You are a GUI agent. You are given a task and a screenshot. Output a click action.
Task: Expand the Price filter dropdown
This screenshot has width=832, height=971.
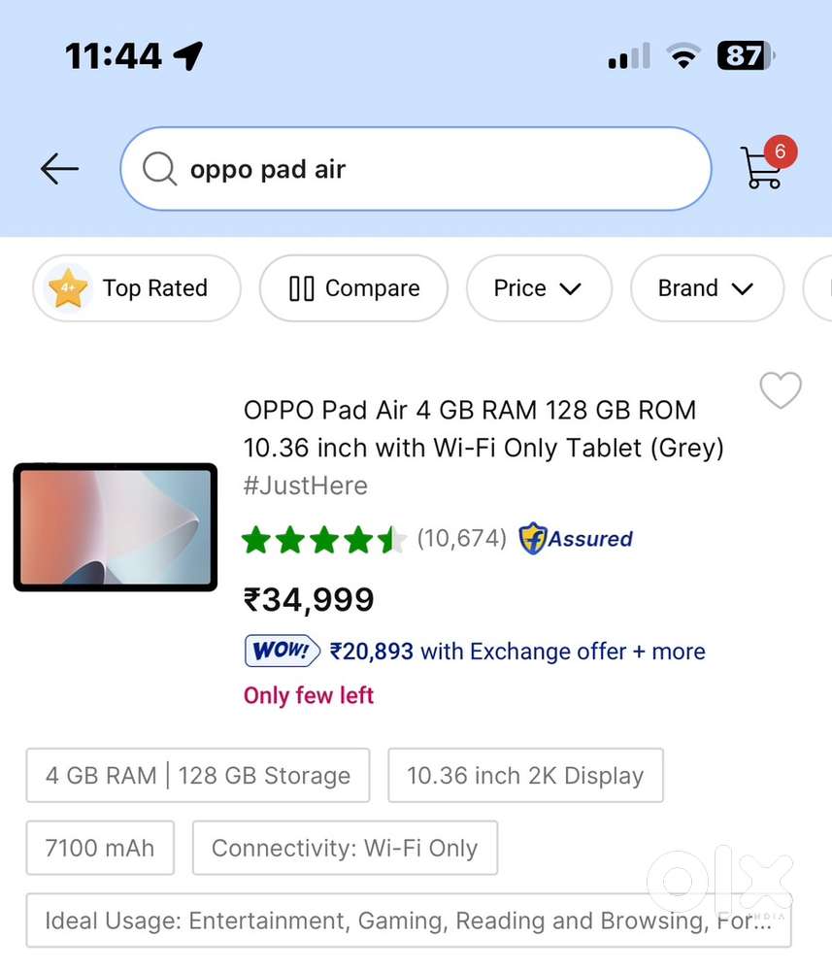pyautogui.click(x=539, y=288)
